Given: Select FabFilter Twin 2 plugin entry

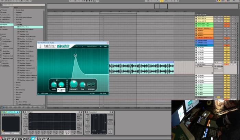Looking at the screenshot, I should tap(25, 71).
